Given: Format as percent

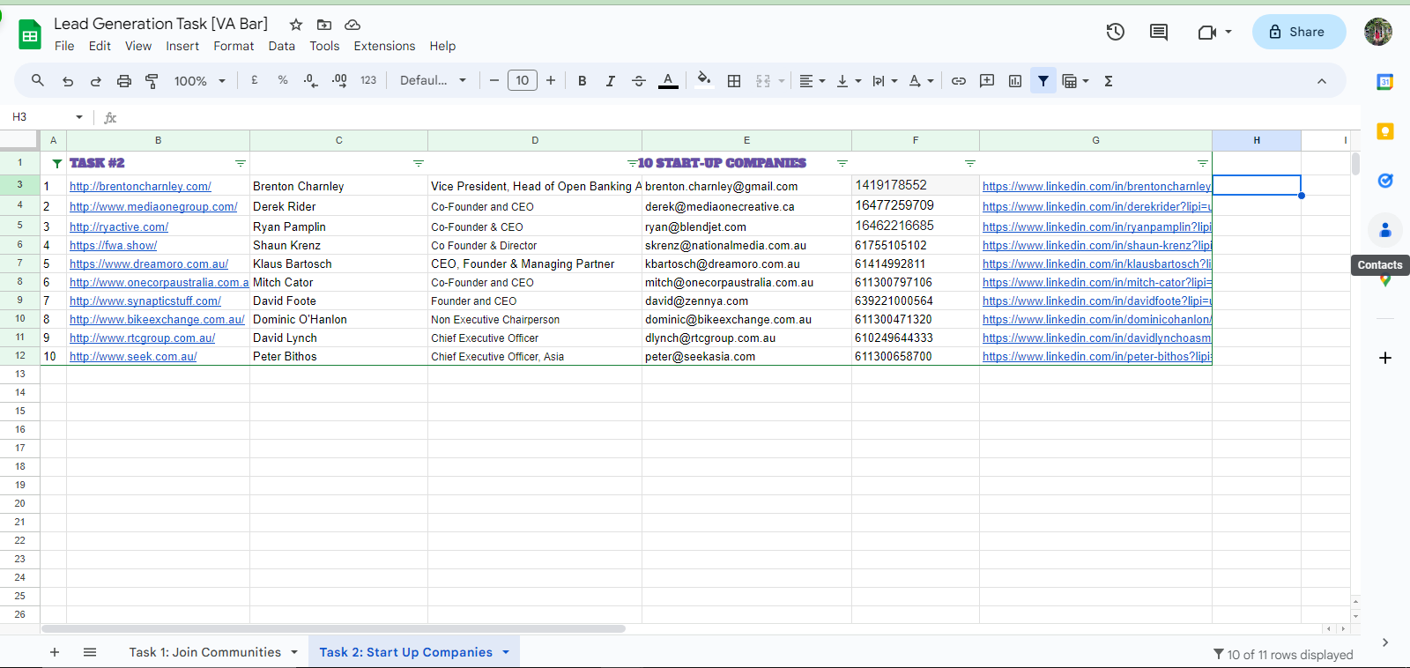Looking at the screenshot, I should tap(283, 80).
